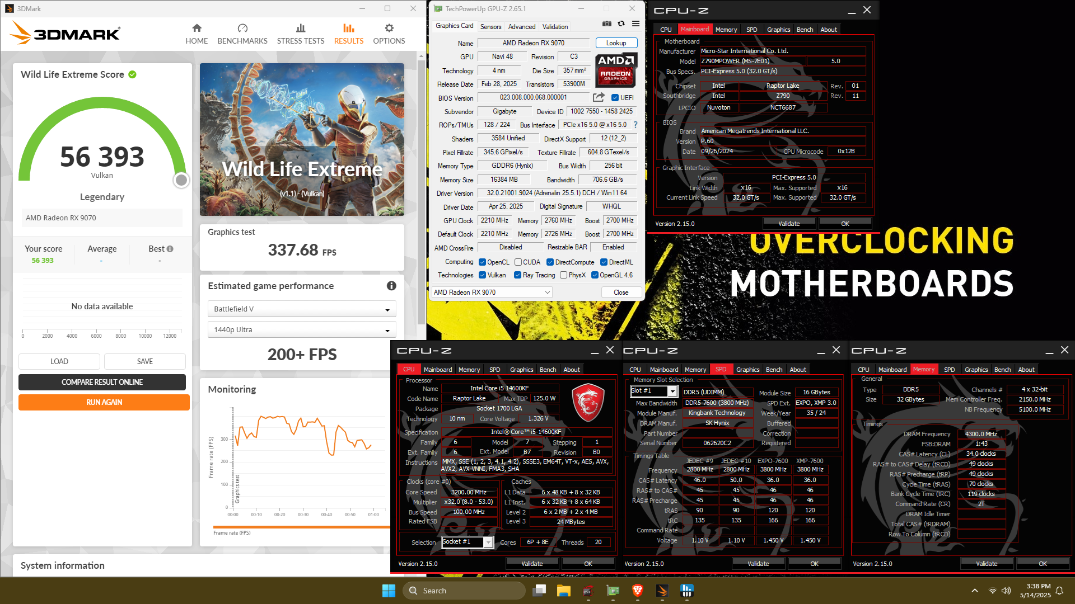Screen dimensions: 1075x604
Task: Click the BIOS export share icon in GPU-Z
Action: click(599, 97)
